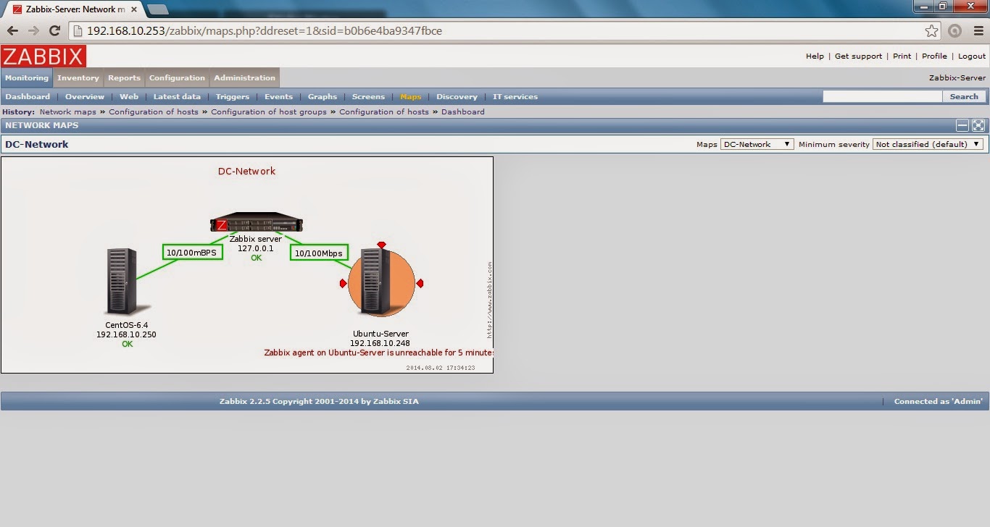The height and width of the screenshot is (527, 990).
Task: Open Configuration of host groups history link
Action: pyautogui.click(x=269, y=112)
